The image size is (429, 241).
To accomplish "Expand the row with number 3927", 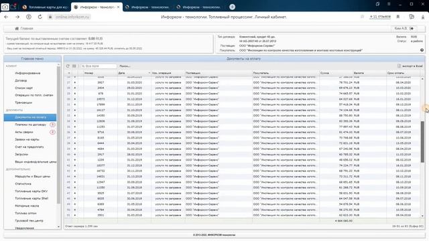I will pos(74,82).
